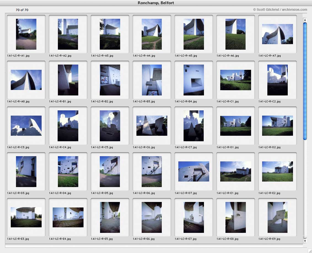The width and height of the screenshot is (312, 253).
Task: Open image 1A1-LC-R-C1.jpg
Action: point(236,80)
